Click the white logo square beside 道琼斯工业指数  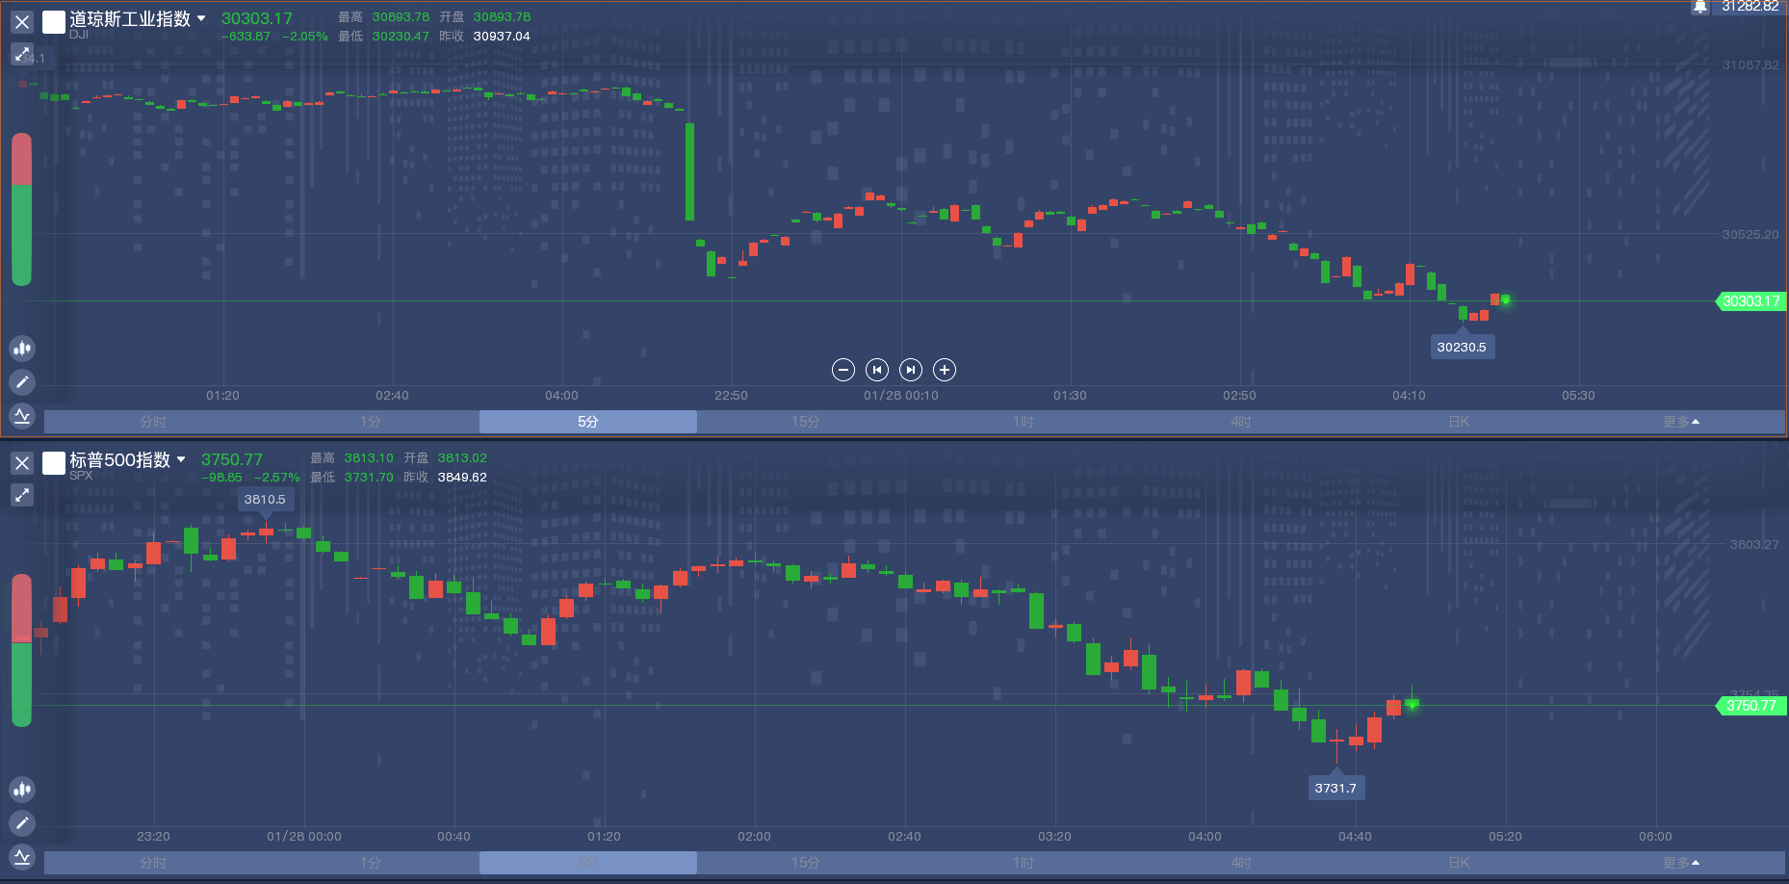point(54,21)
